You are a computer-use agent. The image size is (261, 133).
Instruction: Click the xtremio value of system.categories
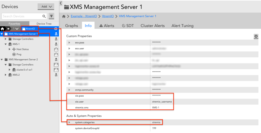point(156,122)
